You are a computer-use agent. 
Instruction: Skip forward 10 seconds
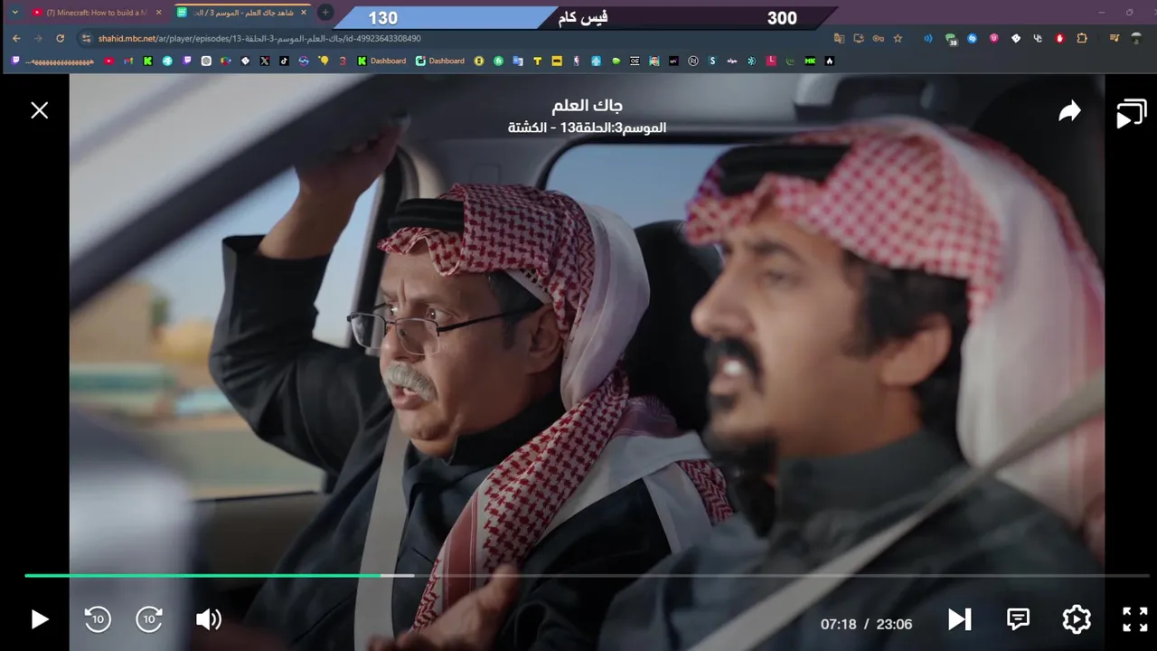click(x=149, y=619)
